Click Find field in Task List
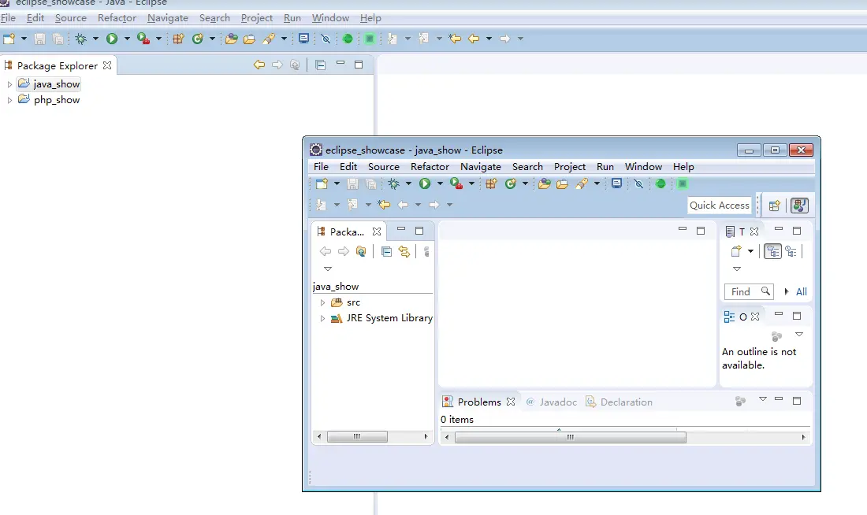 (x=749, y=292)
